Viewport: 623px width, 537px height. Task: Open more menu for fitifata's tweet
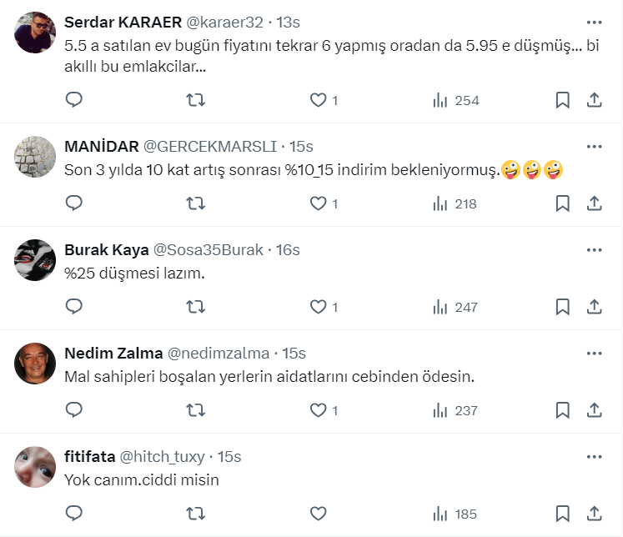[594, 457]
